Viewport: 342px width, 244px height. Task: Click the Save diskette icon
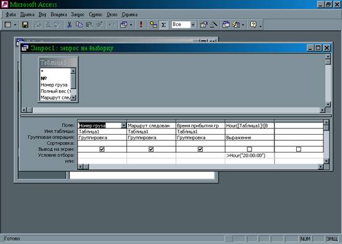(x=25, y=25)
